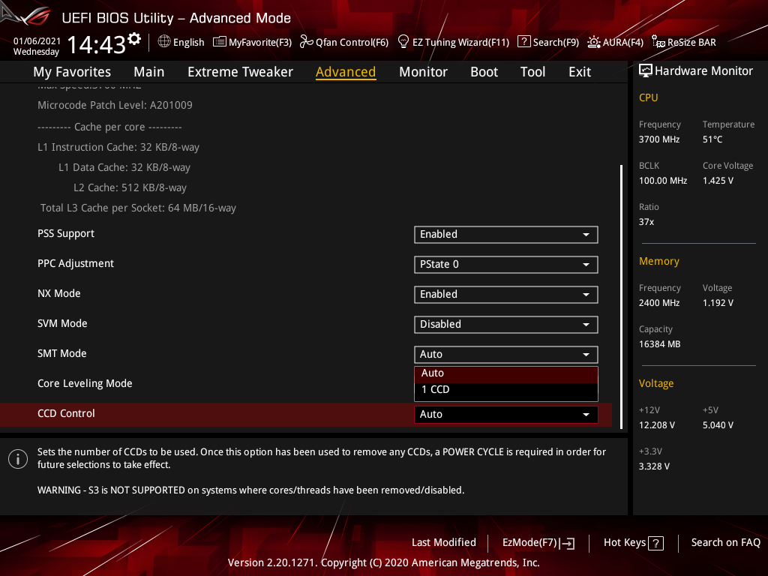Click the Hot Keys question mark box
Viewport: 768px width, 576px height.
click(x=655, y=543)
